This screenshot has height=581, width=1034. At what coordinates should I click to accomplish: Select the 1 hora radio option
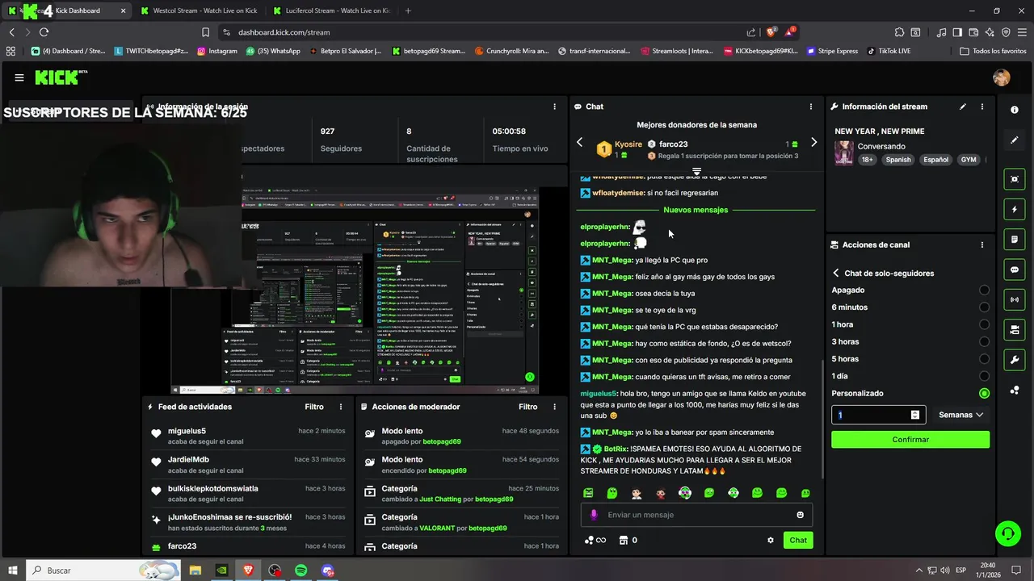click(984, 324)
